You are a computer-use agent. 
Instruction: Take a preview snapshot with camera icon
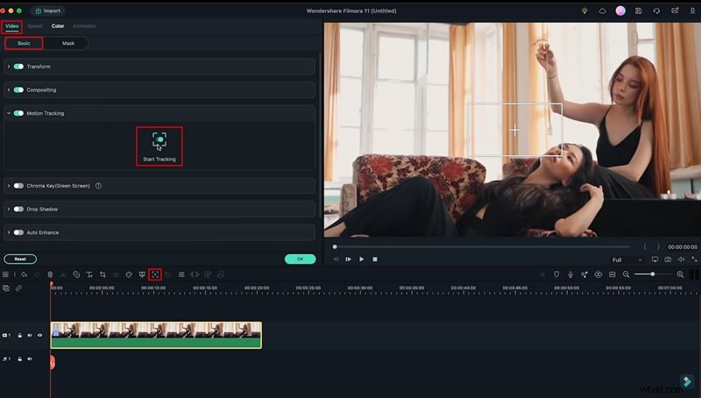(668, 259)
